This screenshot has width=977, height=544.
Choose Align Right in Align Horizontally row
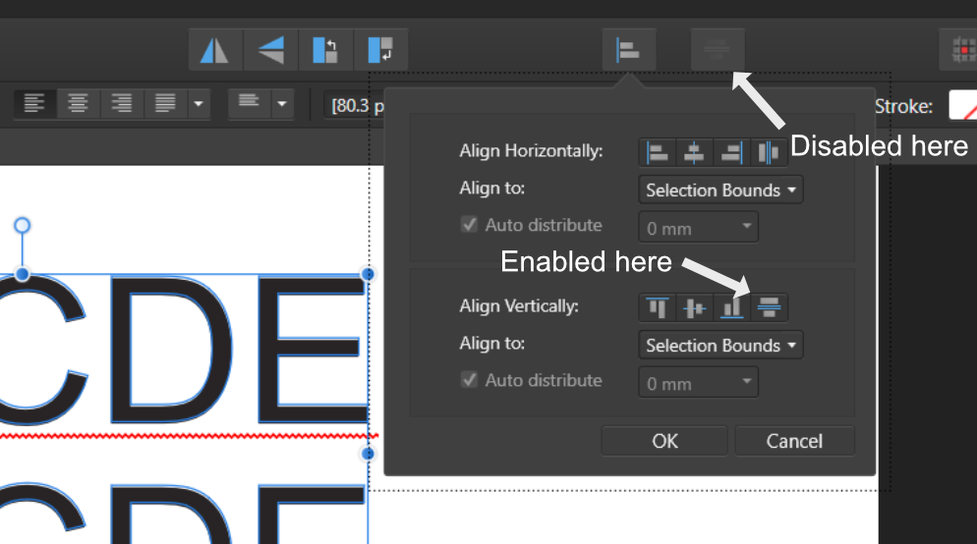tap(731, 152)
